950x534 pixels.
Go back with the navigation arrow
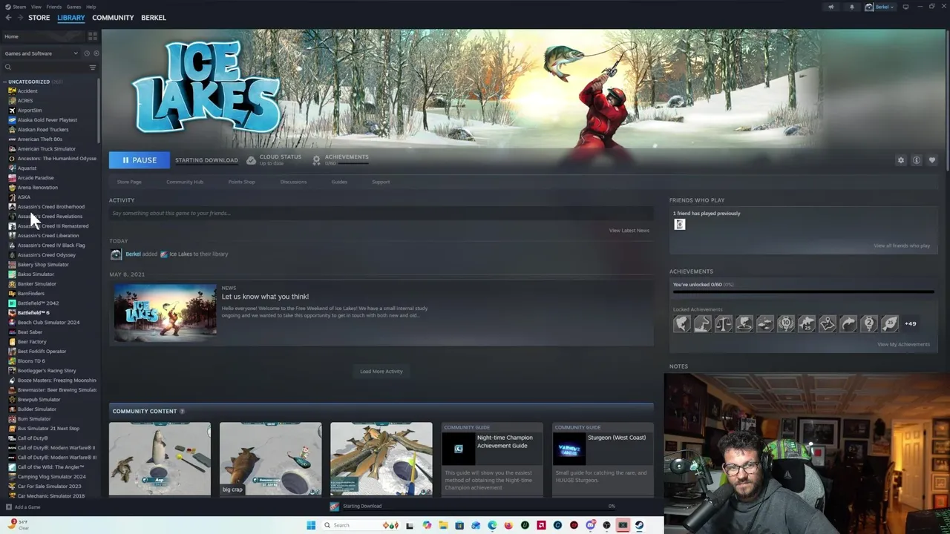(x=8, y=18)
